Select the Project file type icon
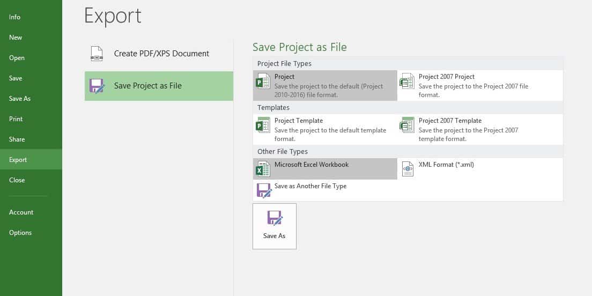 click(x=263, y=83)
